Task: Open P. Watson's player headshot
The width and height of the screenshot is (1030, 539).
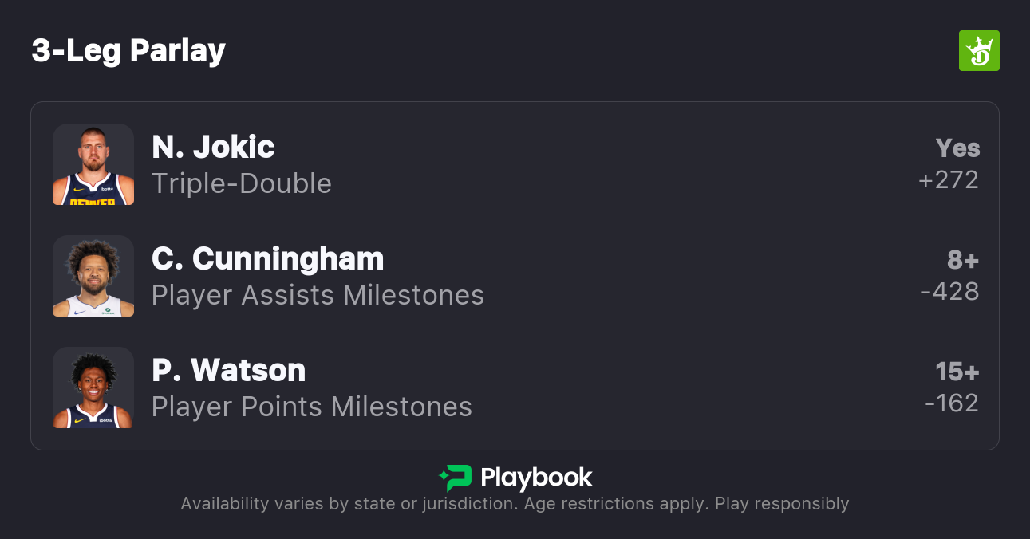Action: point(93,388)
